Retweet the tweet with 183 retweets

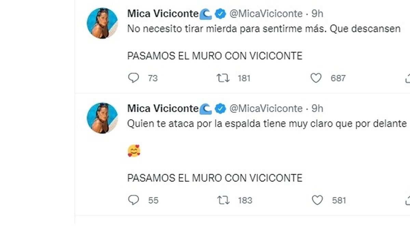coord(223,200)
